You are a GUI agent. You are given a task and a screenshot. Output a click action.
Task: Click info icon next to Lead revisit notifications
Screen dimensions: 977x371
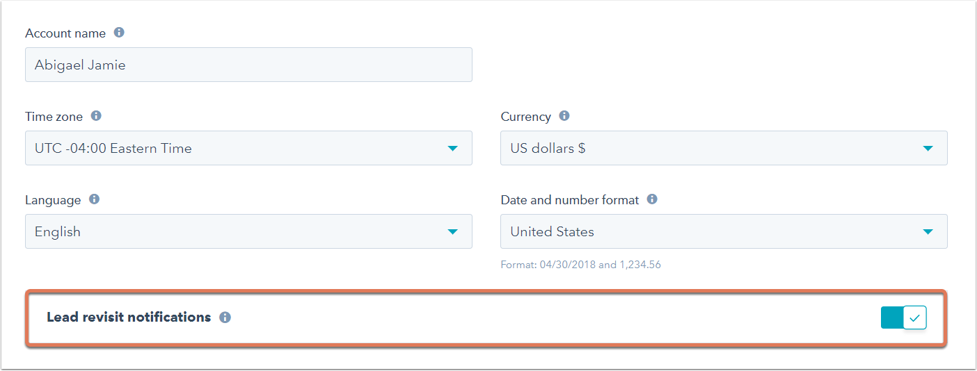[x=225, y=318]
